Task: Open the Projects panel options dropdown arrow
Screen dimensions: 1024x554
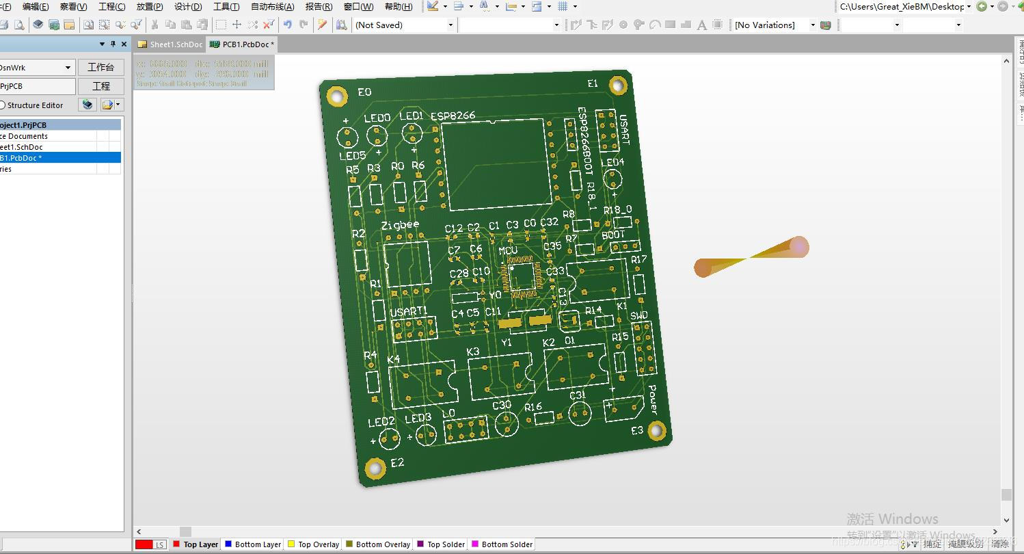Action: click(x=103, y=44)
